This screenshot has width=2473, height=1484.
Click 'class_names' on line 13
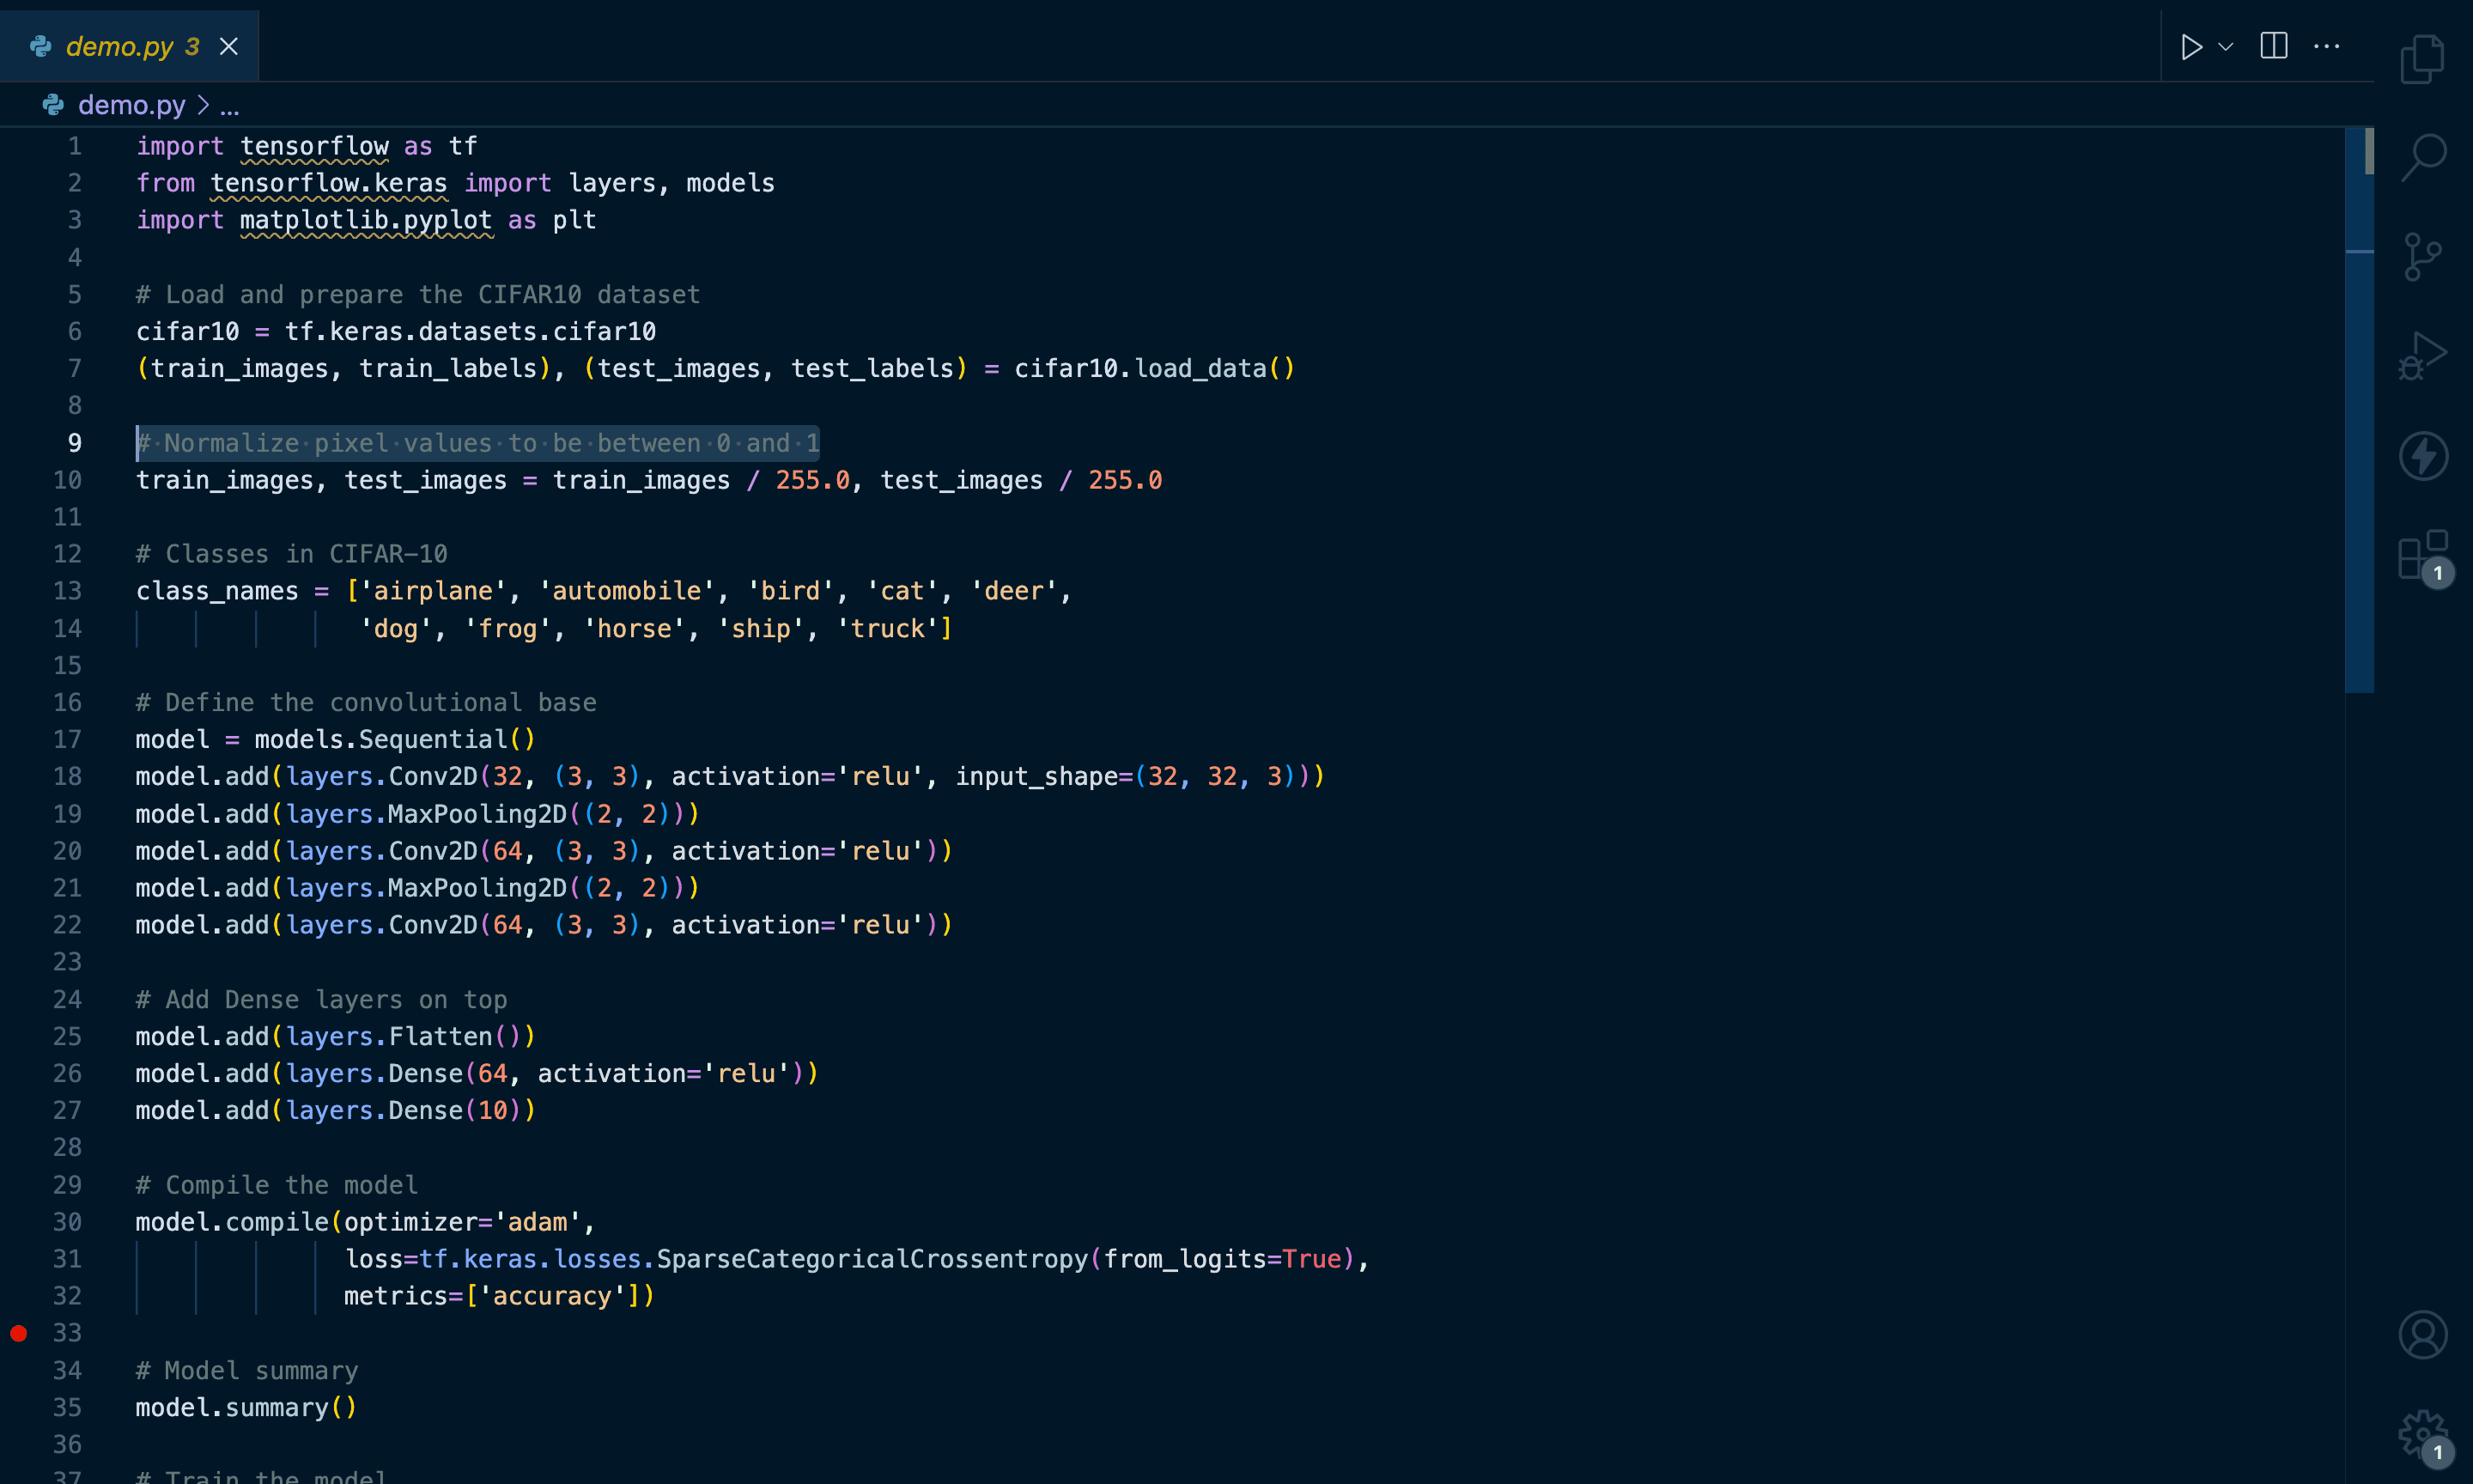click(217, 591)
